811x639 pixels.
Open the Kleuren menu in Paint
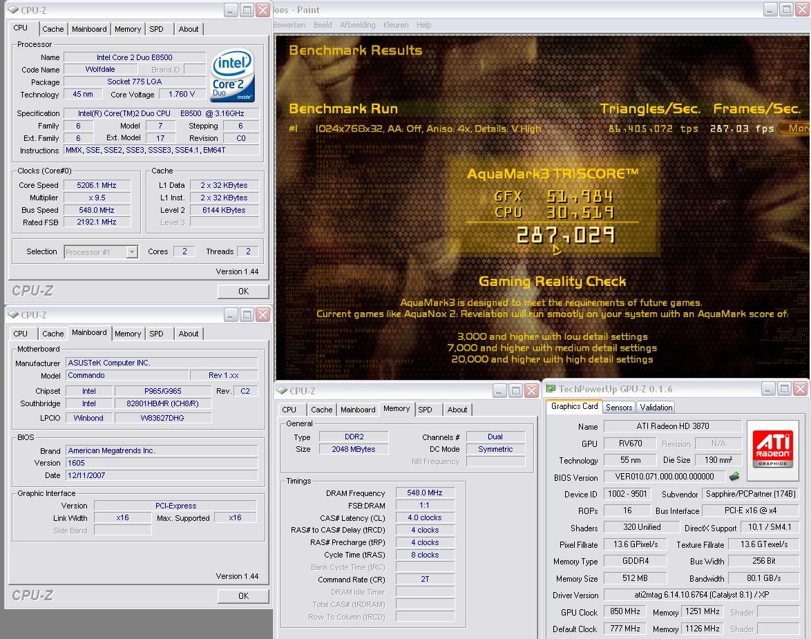396,25
